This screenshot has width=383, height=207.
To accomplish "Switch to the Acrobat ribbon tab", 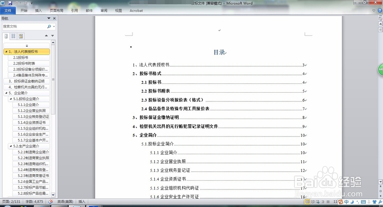I will tap(136, 10).
